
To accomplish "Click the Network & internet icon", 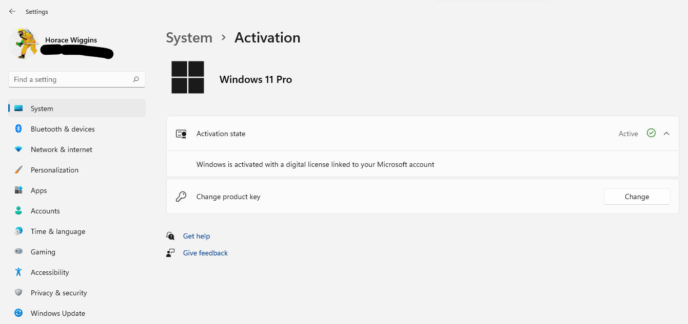I will [18, 149].
